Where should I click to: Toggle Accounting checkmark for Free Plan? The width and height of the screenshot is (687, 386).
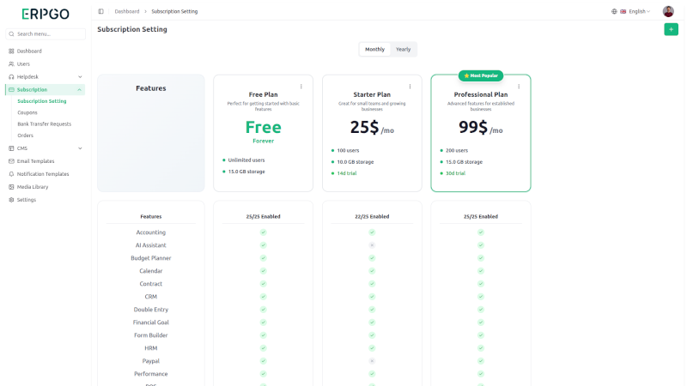click(264, 232)
